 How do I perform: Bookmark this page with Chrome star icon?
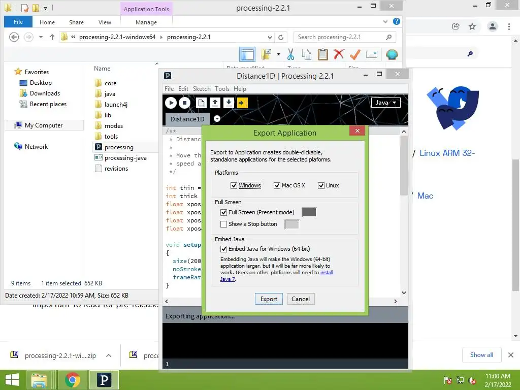tap(472, 26)
